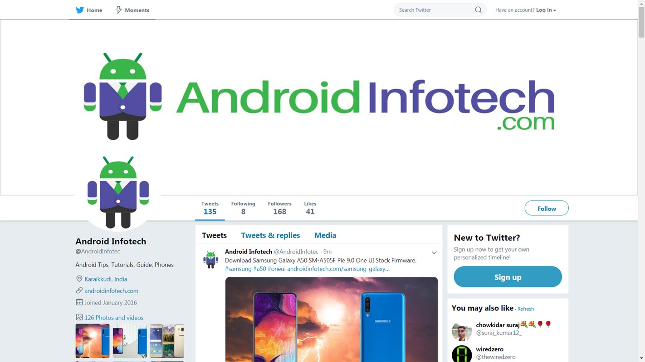
Task: Switch to the Tweets timeline tab
Action: click(214, 235)
